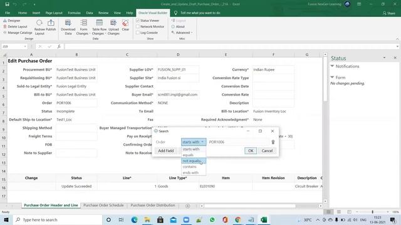This screenshot has height=225, width=401.
Task: Open the Oracle Visual Builder ribbon tab
Action: tap(153, 12)
